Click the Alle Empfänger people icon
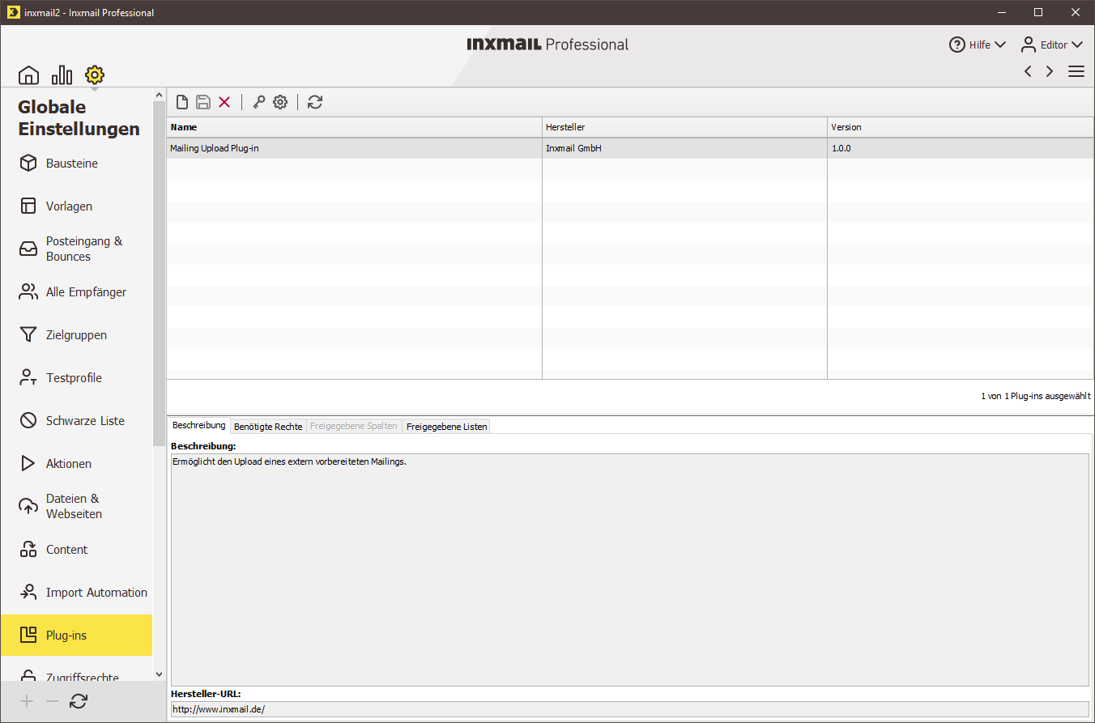 (28, 292)
